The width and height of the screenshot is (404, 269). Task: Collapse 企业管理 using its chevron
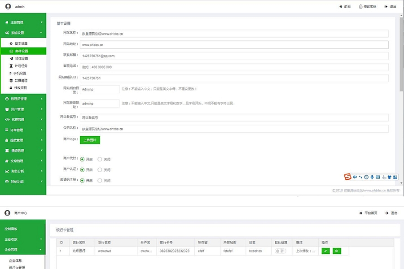click(40, 249)
